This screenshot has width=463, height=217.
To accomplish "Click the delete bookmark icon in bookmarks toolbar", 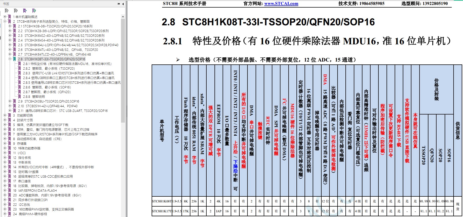I will tap(7, 11).
